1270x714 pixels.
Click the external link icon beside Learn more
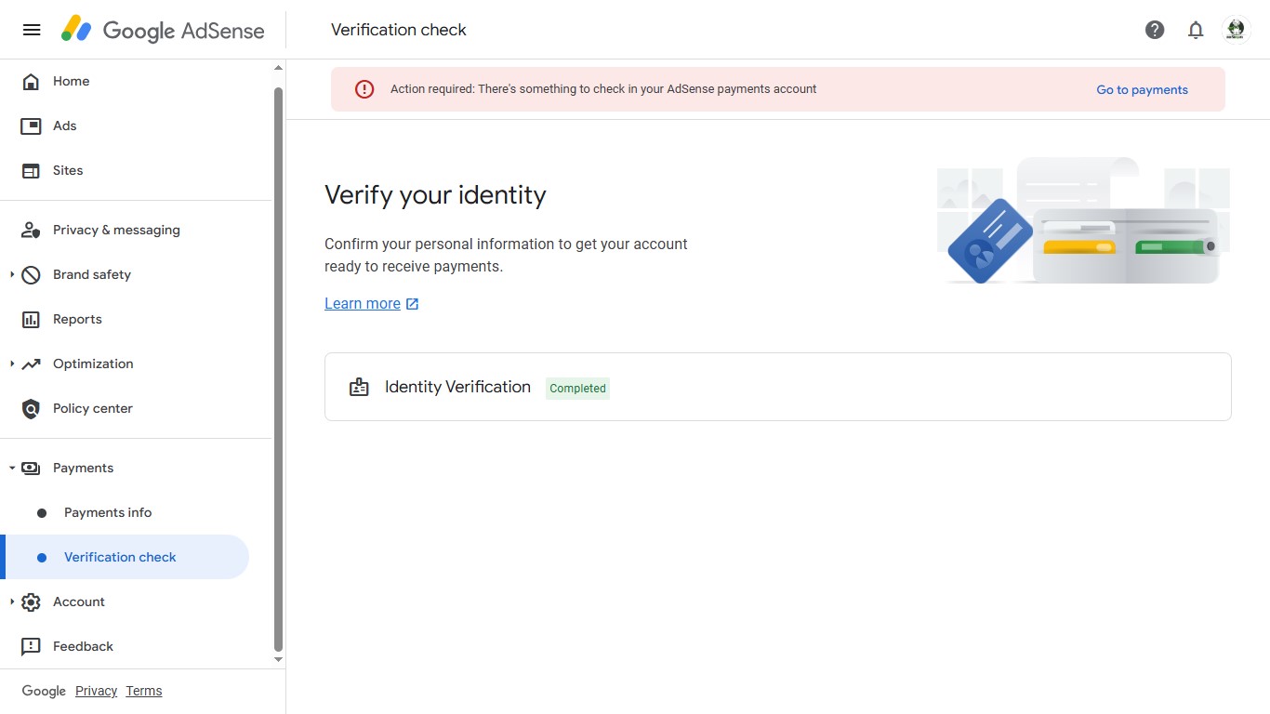click(x=413, y=304)
